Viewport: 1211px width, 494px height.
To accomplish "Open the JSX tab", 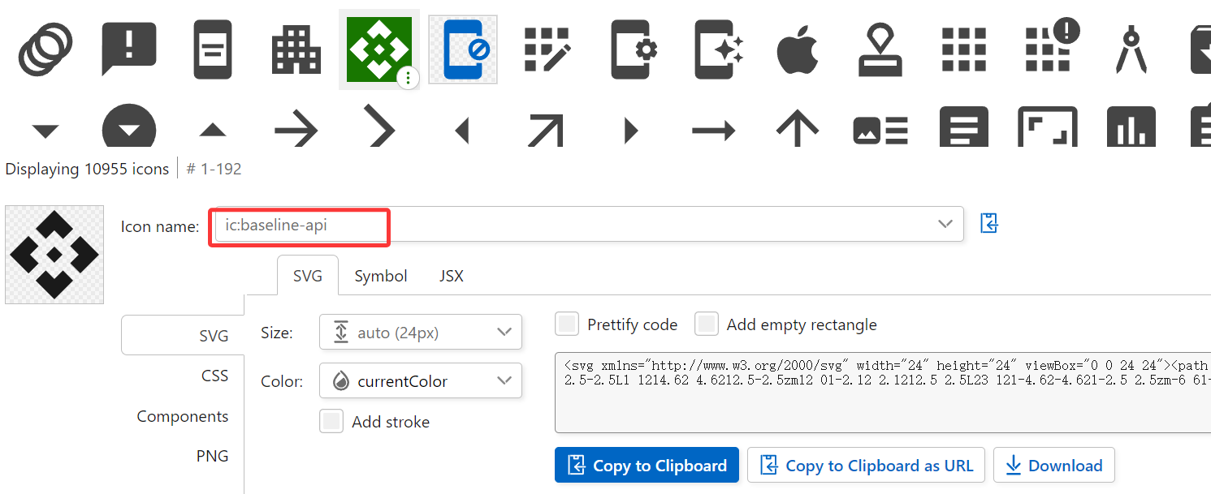I will [451, 276].
